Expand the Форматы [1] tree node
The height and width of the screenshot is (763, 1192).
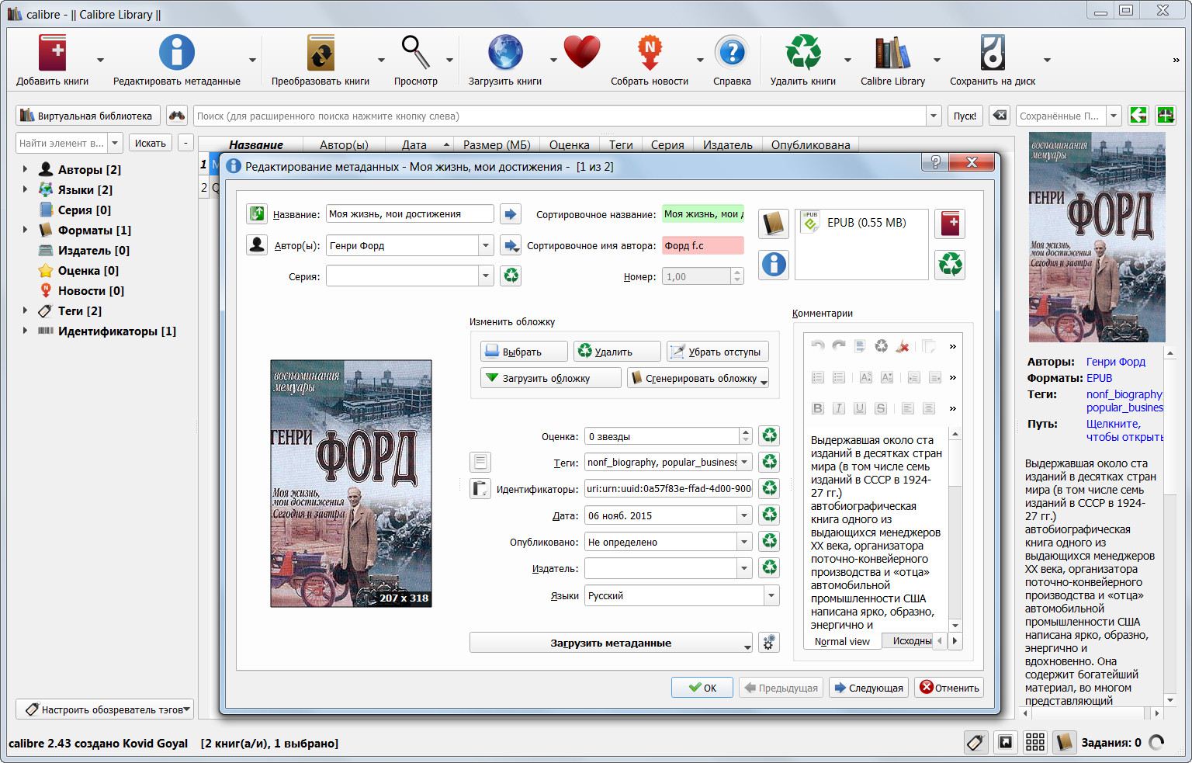pos(25,229)
